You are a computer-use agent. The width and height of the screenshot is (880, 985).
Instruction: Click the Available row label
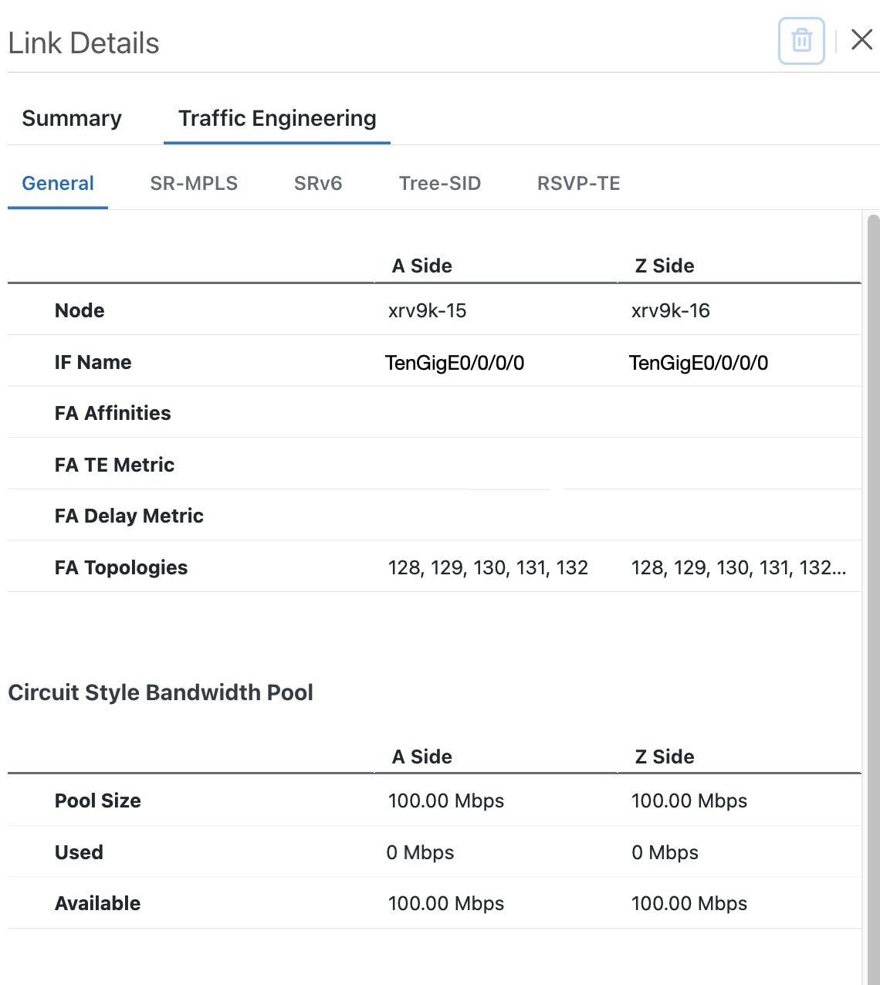tap(98, 903)
